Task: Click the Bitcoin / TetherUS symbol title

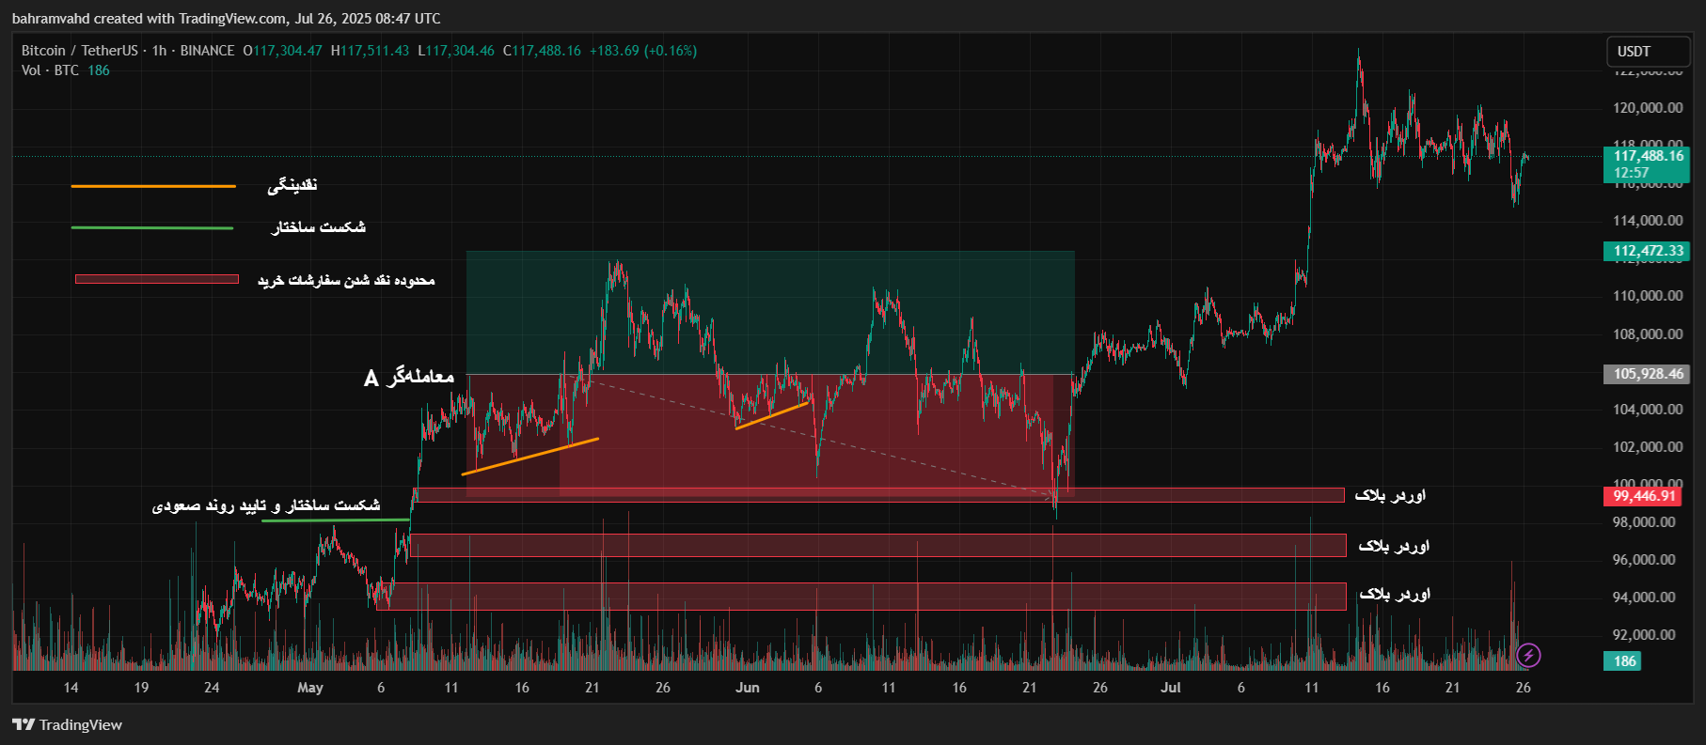Action: (80, 51)
